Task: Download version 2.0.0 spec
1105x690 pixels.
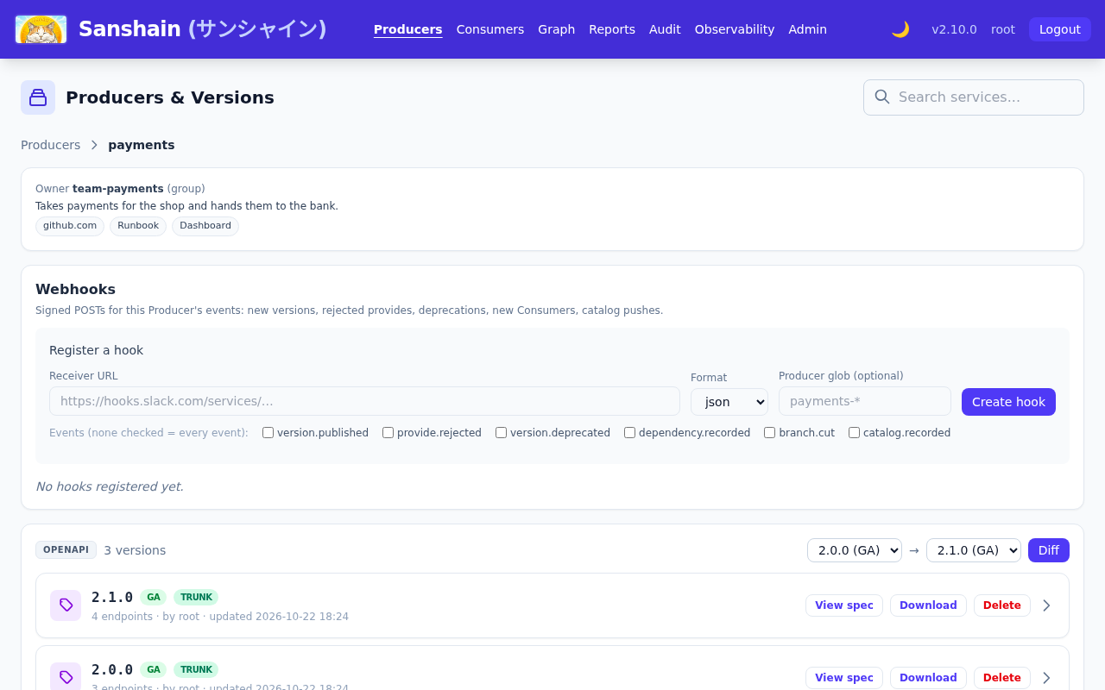Action: pos(928,678)
